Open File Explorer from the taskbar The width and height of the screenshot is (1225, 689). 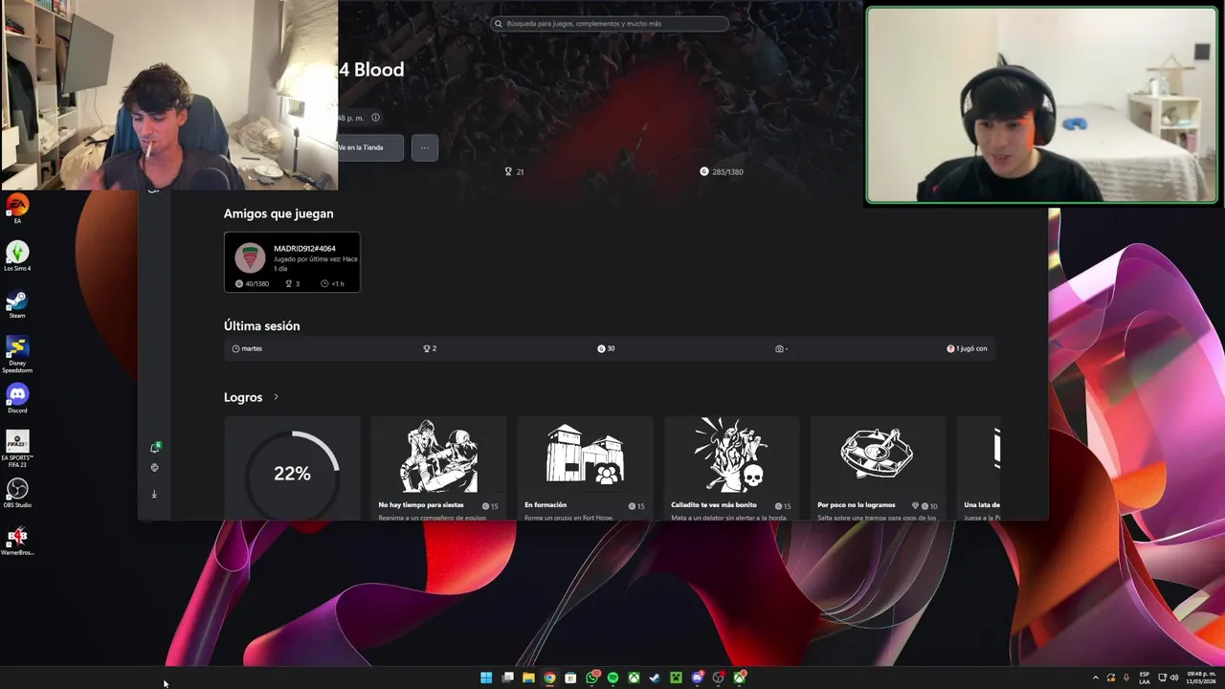528,678
